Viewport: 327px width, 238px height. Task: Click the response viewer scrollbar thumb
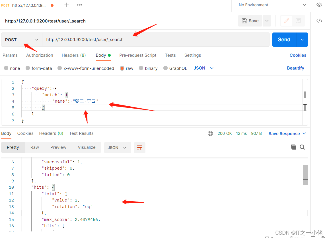(x=305, y=175)
